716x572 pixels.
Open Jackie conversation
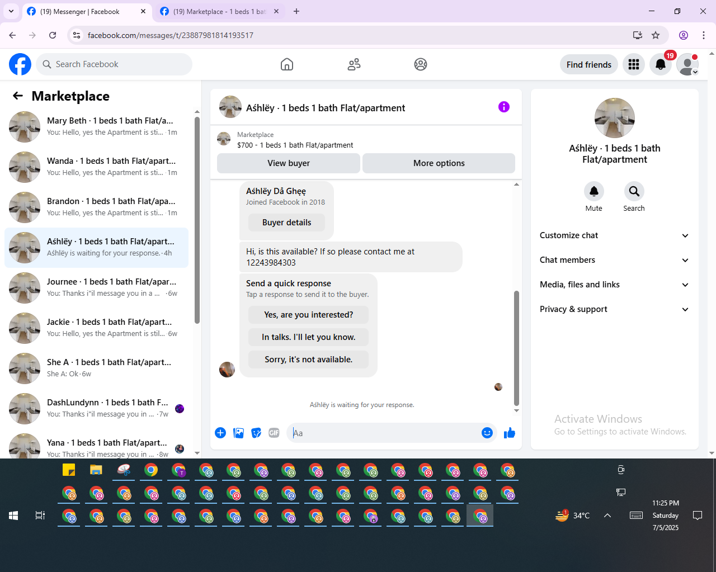96,328
